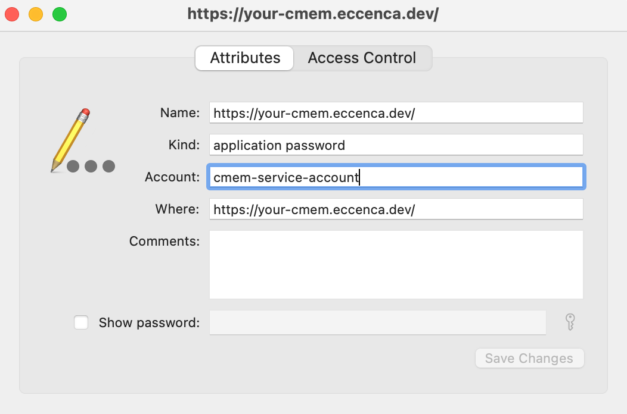Click the Comments label
The image size is (627, 414).
click(x=164, y=241)
